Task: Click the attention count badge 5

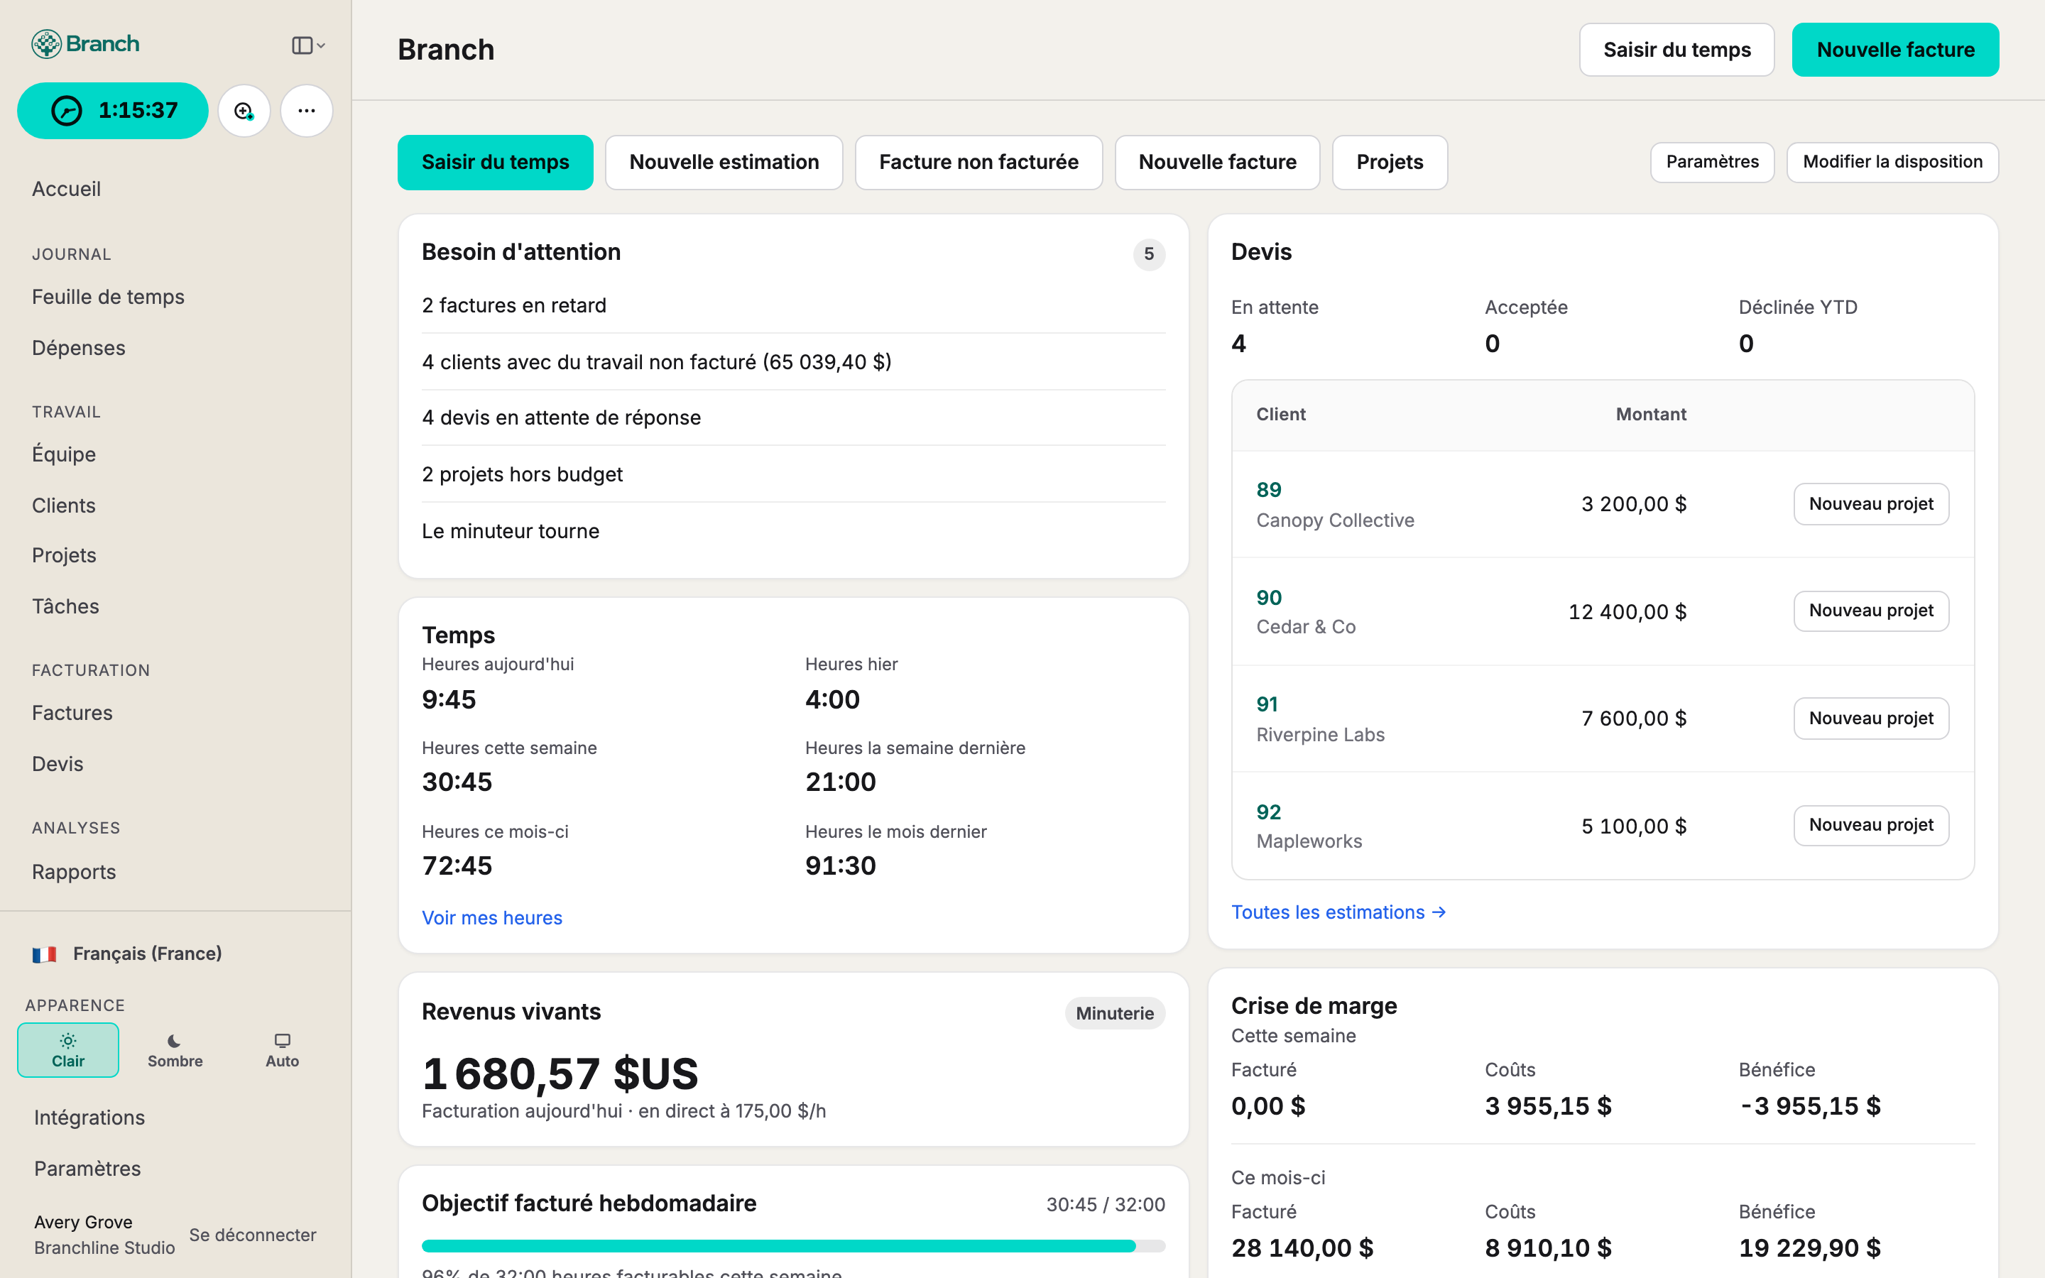Action: (x=1148, y=254)
